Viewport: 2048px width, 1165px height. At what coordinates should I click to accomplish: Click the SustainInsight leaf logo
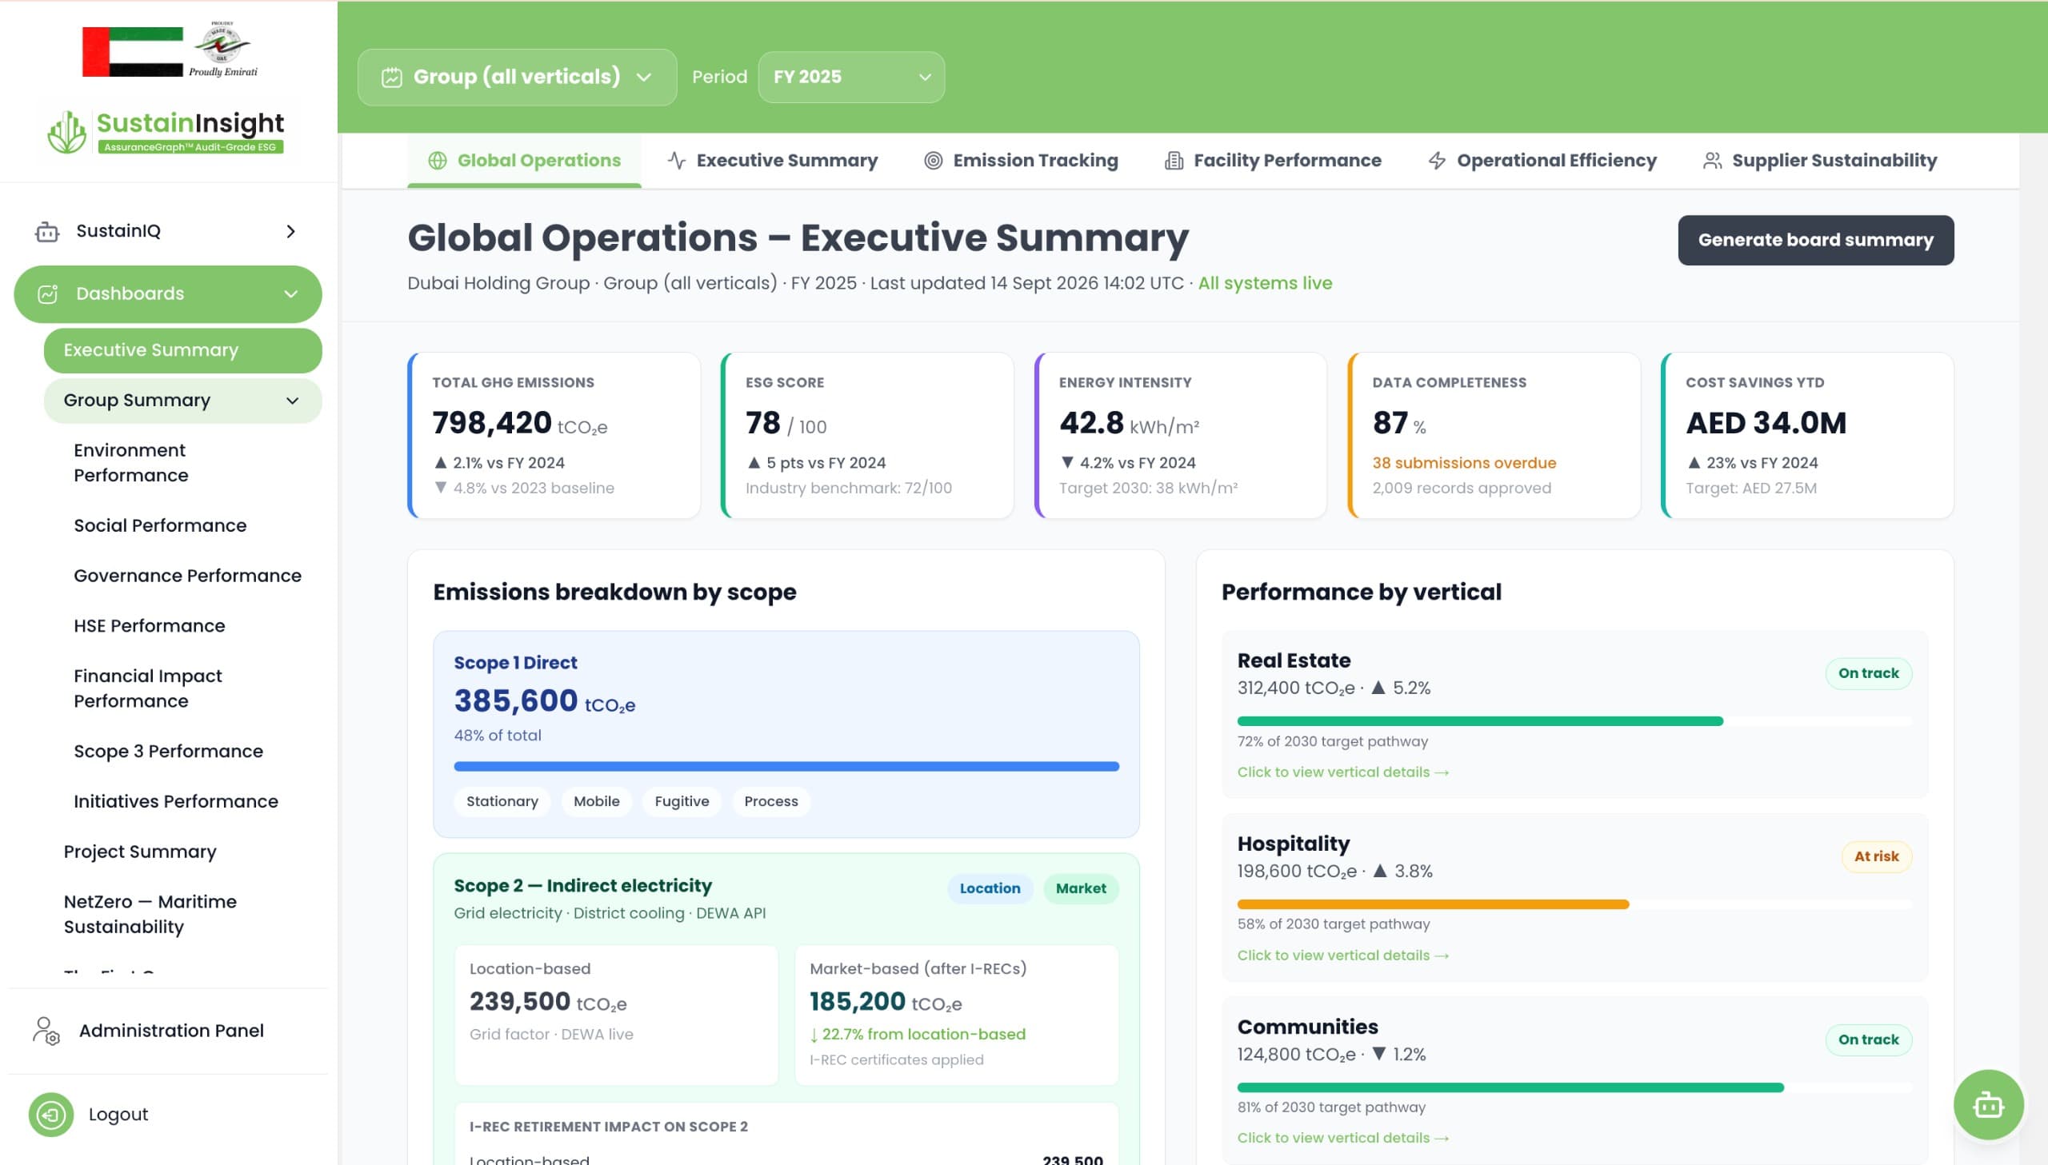66,132
